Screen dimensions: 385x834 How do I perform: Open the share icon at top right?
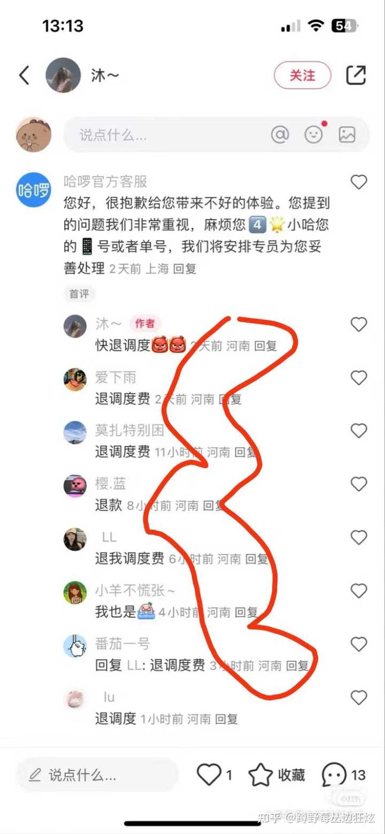point(356,75)
